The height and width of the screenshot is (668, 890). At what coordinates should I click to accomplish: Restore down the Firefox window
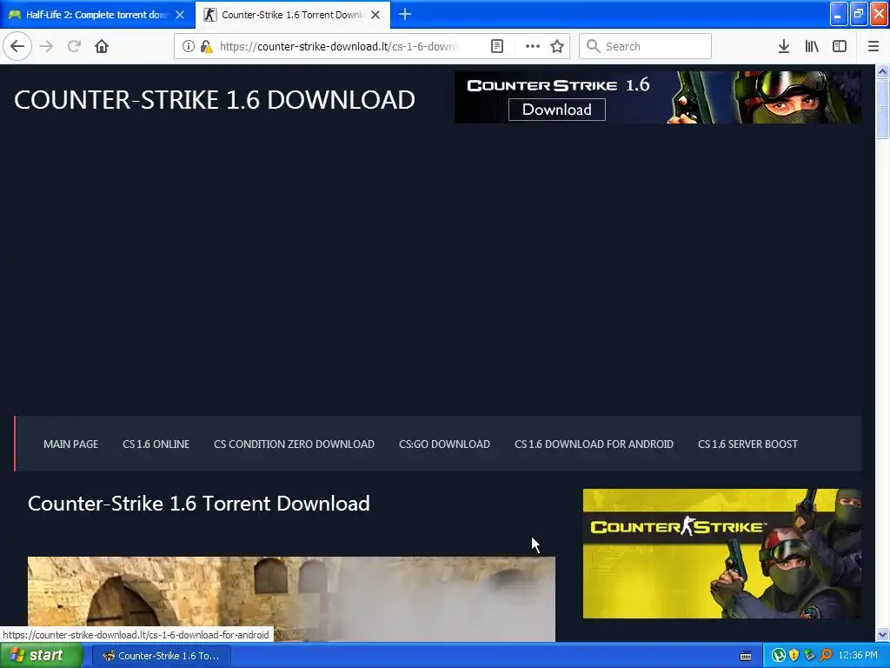859,14
